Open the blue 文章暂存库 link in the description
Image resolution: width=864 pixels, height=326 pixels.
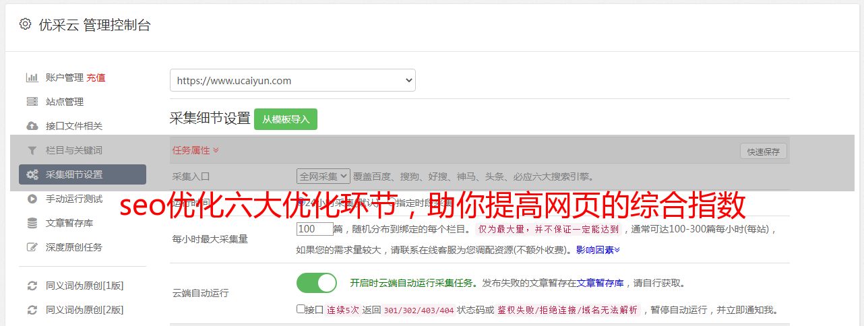click(x=600, y=283)
